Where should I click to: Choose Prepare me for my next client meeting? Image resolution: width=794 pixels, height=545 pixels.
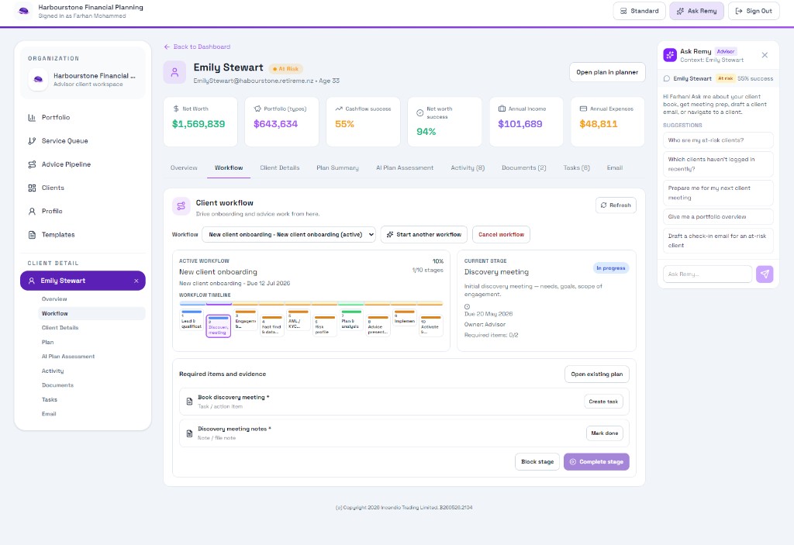(718, 193)
